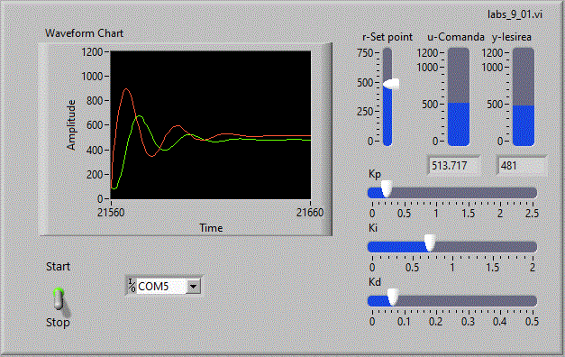Viewport: 565px width, 357px height.
Task: Click the 1200 y-axis maximum on the chart
Action: point(92,52)
